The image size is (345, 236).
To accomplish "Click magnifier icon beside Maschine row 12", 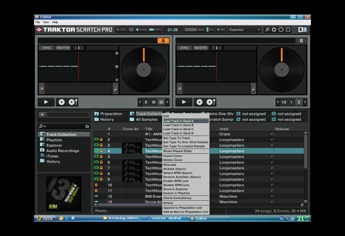I will point(272,196).
